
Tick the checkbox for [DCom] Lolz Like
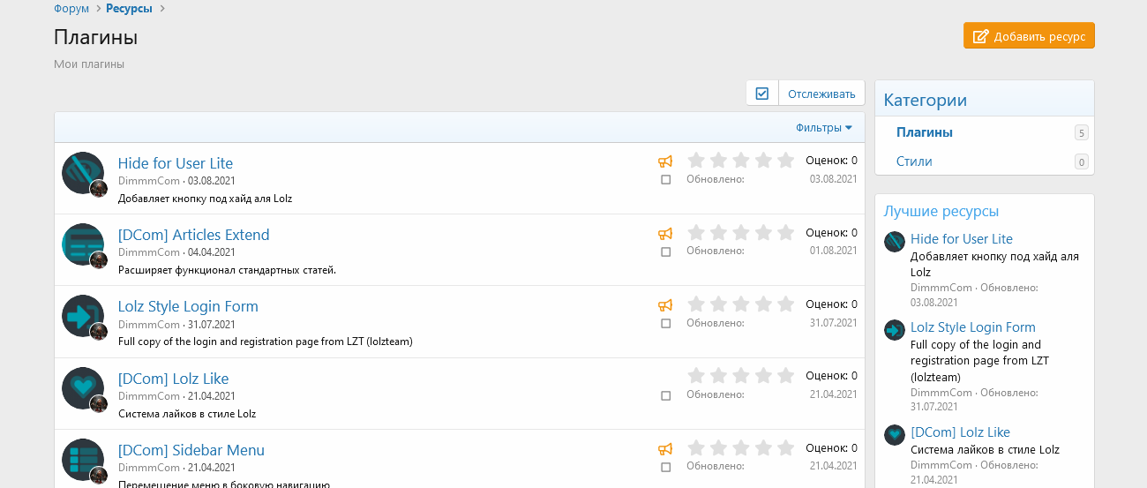666,396
